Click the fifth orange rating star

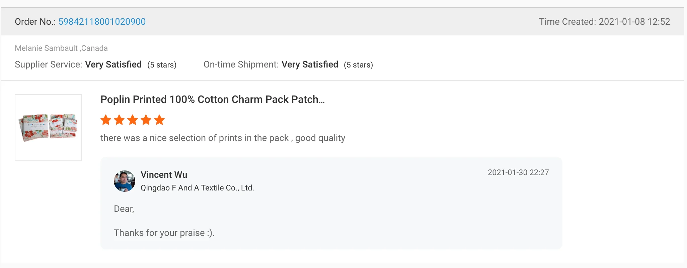point(159,120)
